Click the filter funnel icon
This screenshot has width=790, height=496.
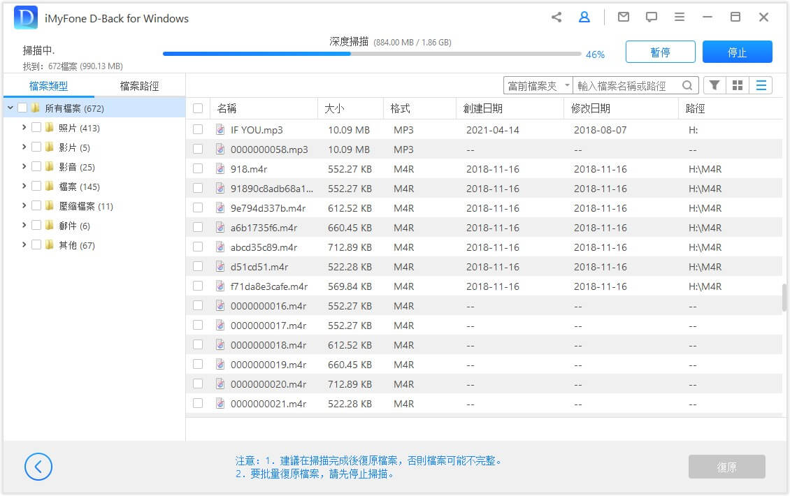(714, 85)
